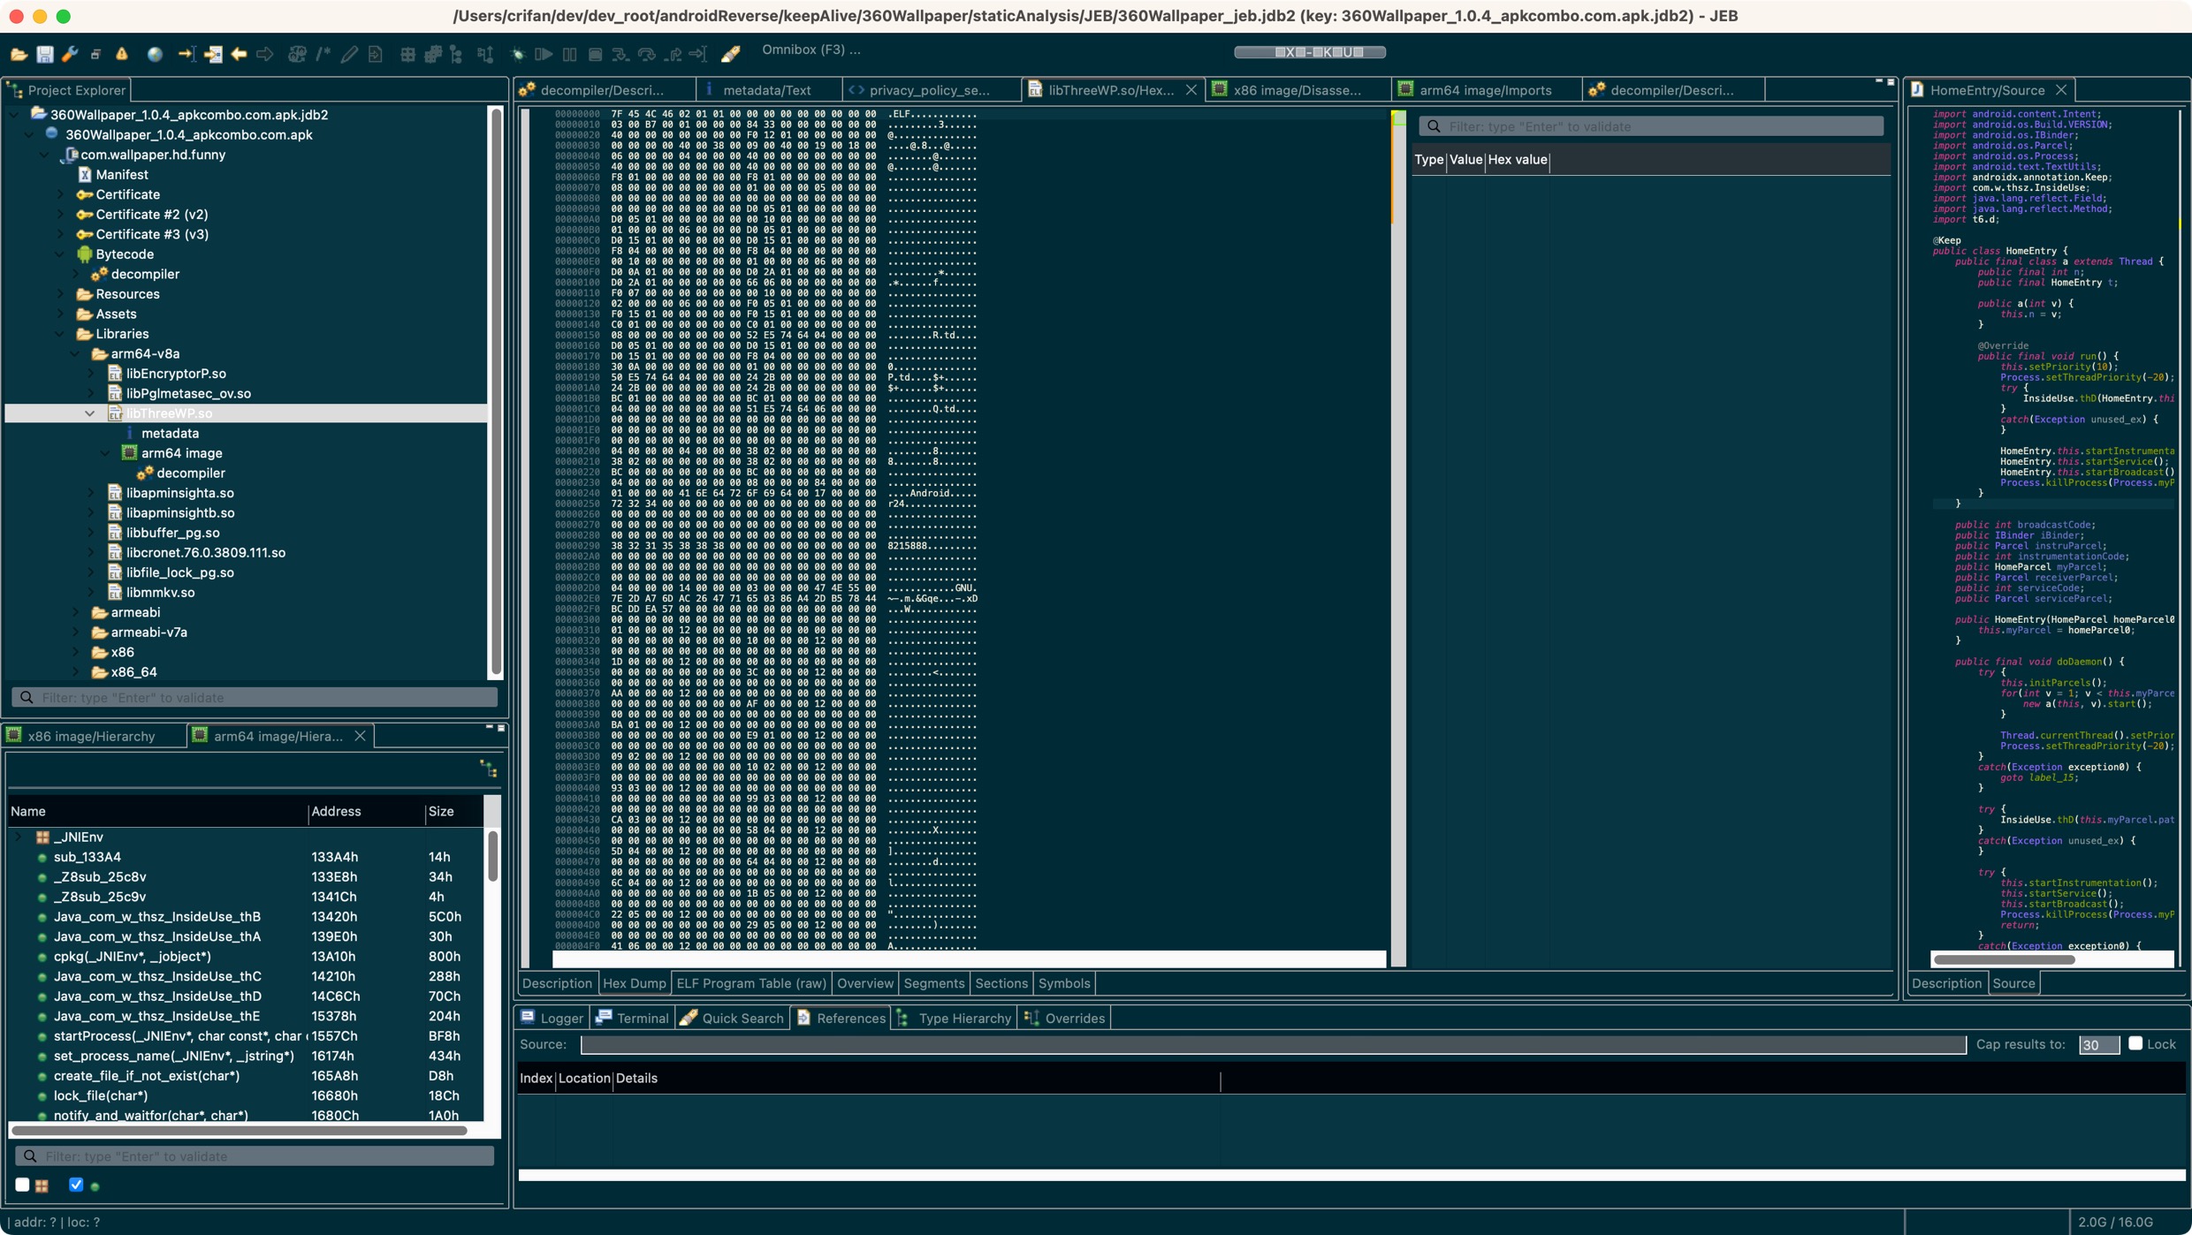
Task: Click the paintbrush clear highlight icon
Action: click(x=731, y=54)
